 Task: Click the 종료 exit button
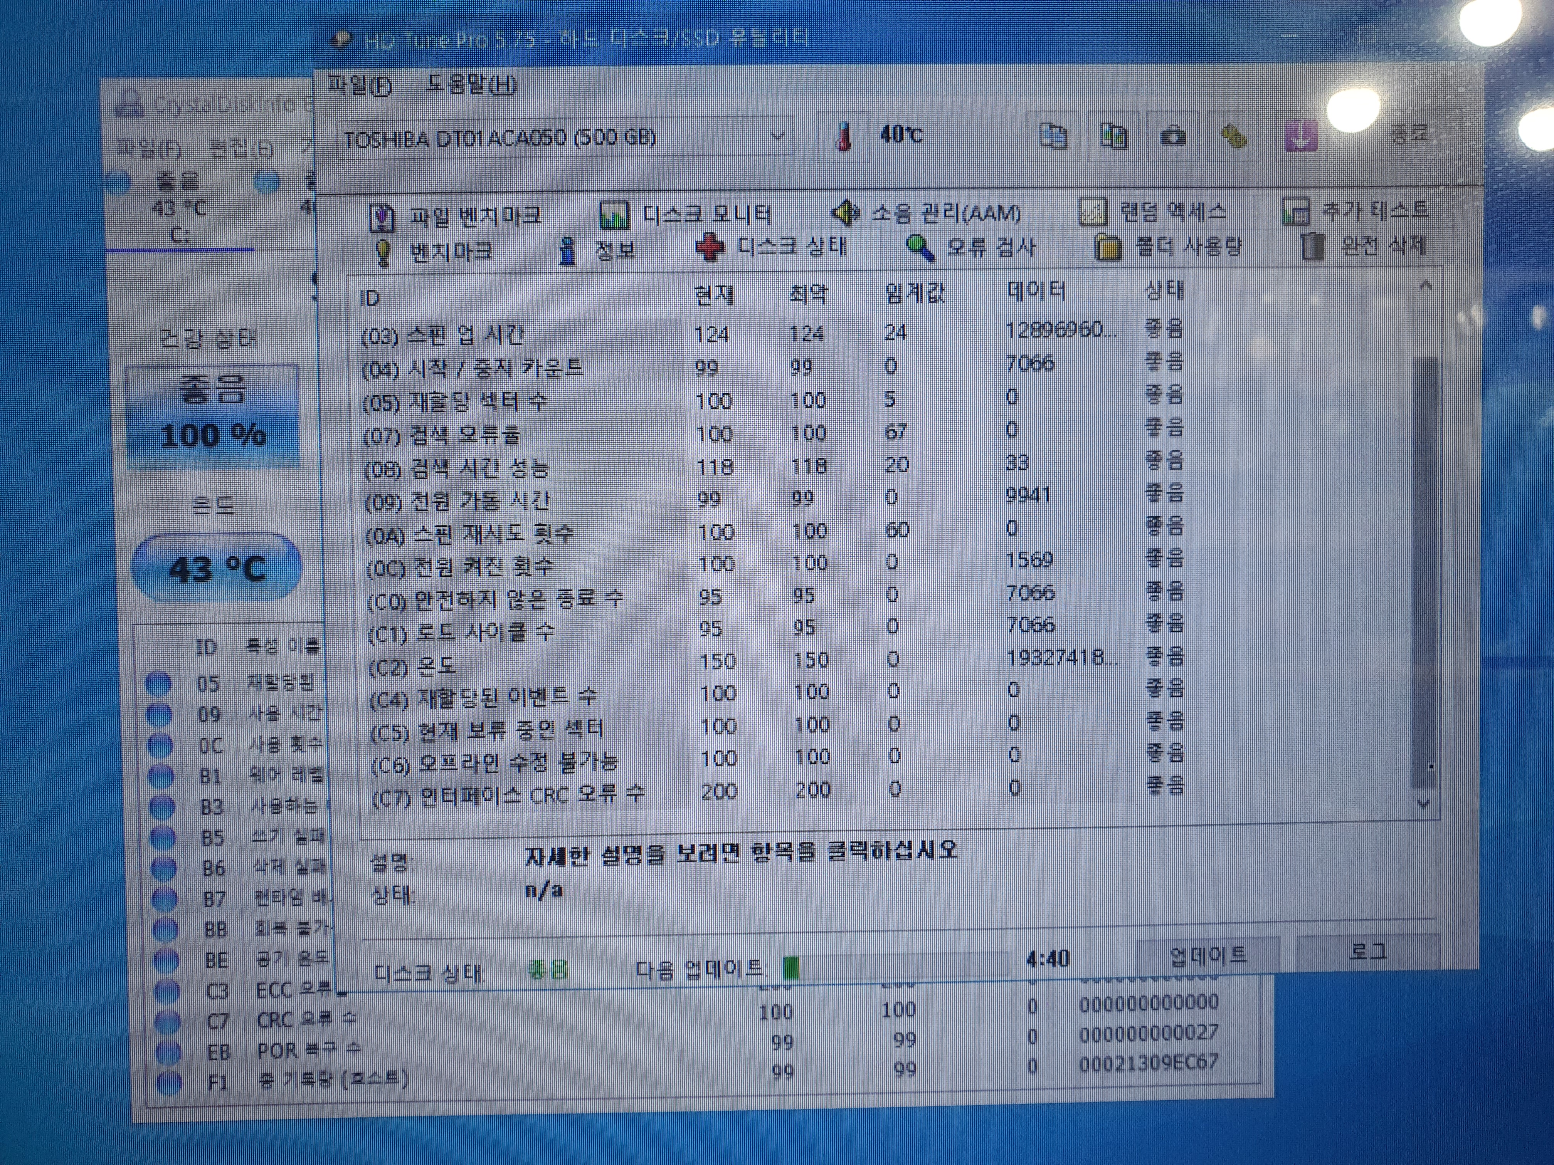pos(1409,134)
